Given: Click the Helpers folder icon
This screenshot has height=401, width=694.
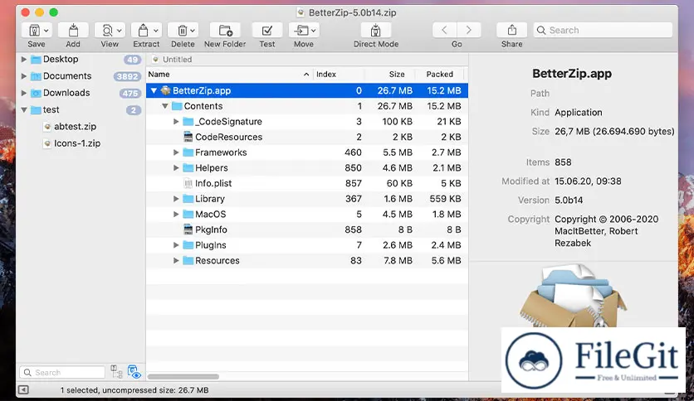Looking at the screenshot, I should pos(188,168).
